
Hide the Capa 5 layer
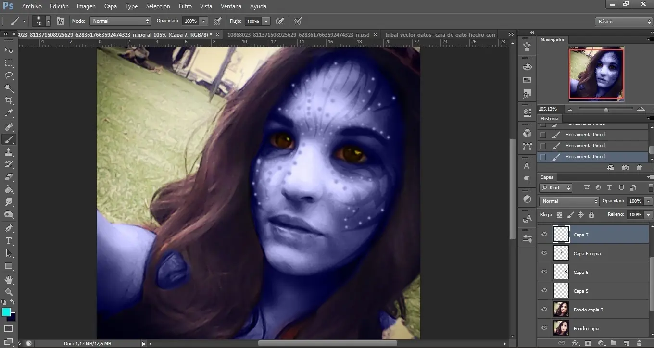point(544,291)
